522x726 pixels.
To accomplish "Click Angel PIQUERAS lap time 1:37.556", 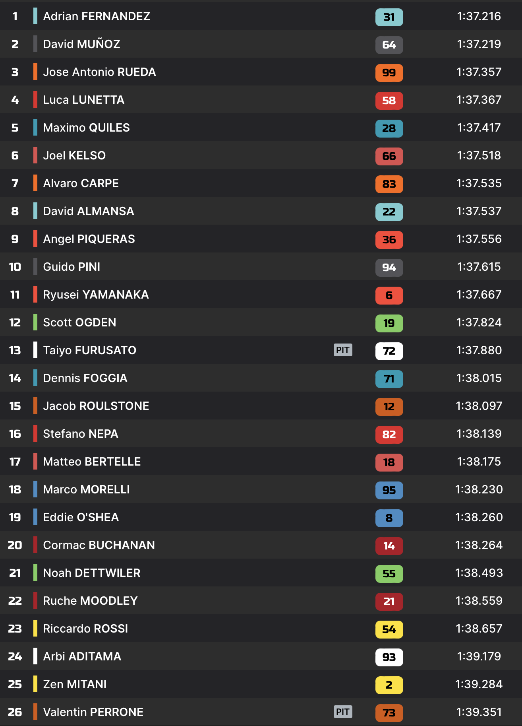I will pyautogui.click(x=479, y=239).
